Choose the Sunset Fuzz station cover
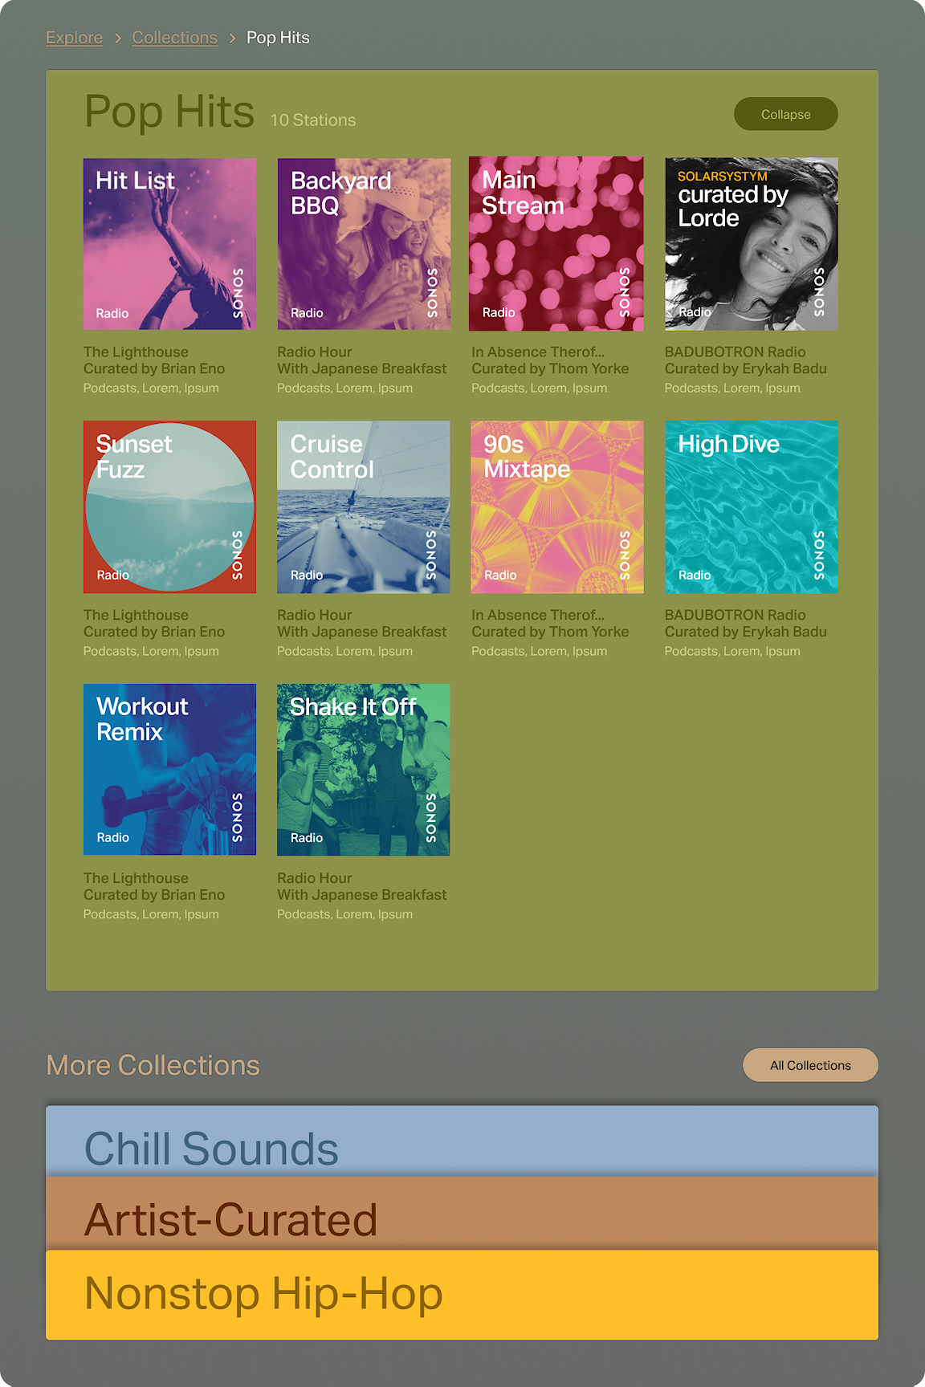925x1387 pixels. tap(169, 507)
